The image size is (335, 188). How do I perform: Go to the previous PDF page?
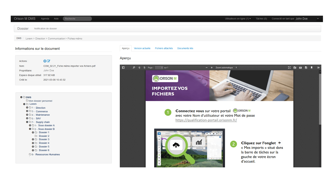tap(139, 68)
